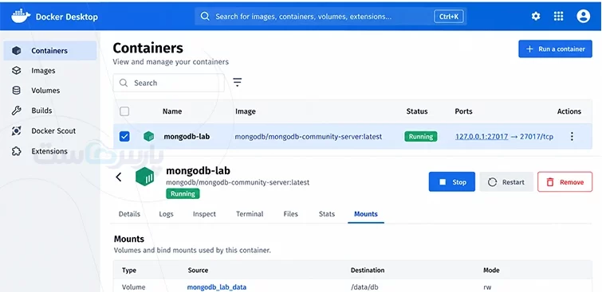
Task: Switch to the Stats tab
Action: (327, 214)
